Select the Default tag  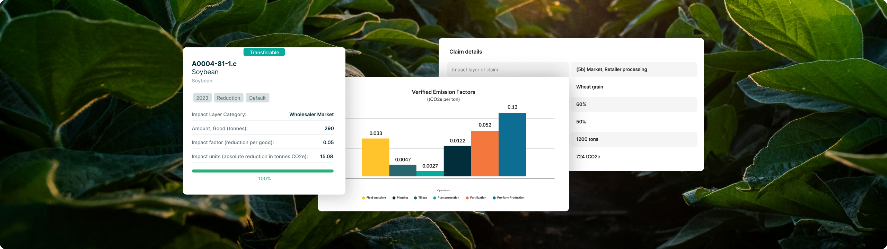(x=257, y=98)
